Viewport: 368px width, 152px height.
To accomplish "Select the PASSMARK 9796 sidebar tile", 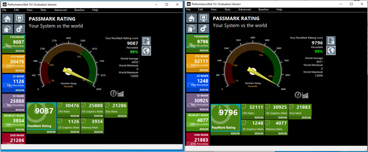I will [x=198, y=43].
